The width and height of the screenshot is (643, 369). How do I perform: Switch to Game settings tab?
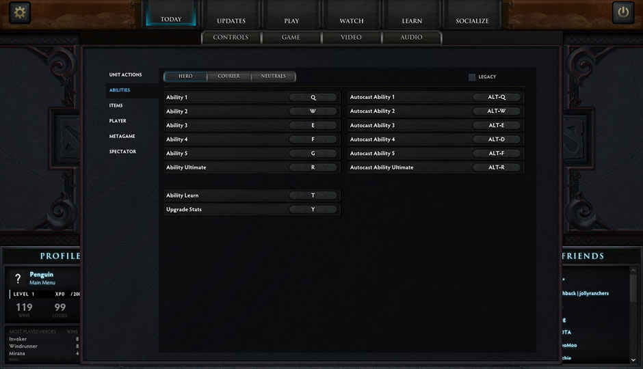tap(291, 38)
